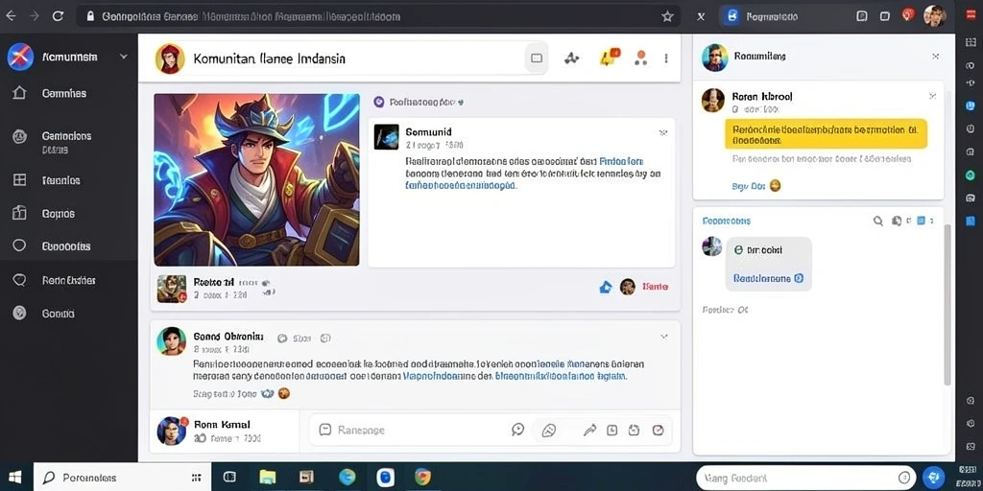The width and height of the screenshot is (983, 491).
Task: Click the green circle icon in the far-right strip
Action: [971, 175]
